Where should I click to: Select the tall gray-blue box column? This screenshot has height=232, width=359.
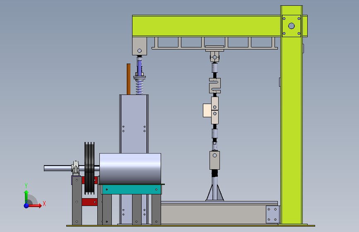134,124
